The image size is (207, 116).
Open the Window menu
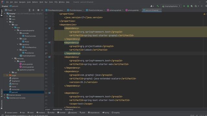[62, 2]
